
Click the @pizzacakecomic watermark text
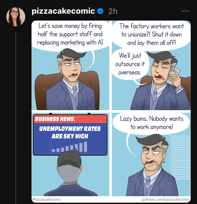point(46,199)
